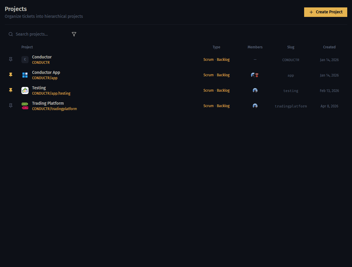Open the Conductor project name
Image resolution: width=352 pixels, height=267 pixels.
tap(42, 57)
